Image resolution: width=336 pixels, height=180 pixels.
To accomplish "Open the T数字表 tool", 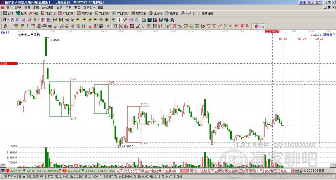I will (x=139, y=13).
